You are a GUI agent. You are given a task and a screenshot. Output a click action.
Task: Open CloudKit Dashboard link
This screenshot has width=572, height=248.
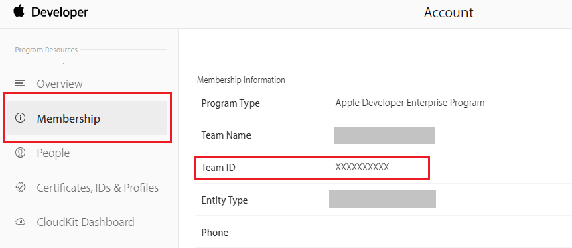[85, 222]
